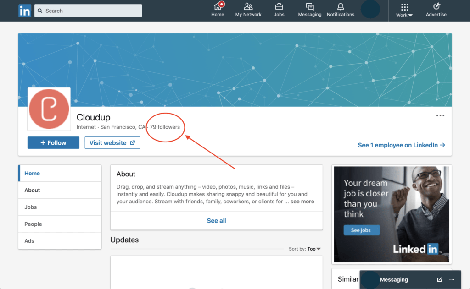Expand the Work apps dropdown
This screenshot has height=289, width=470.
404,11
